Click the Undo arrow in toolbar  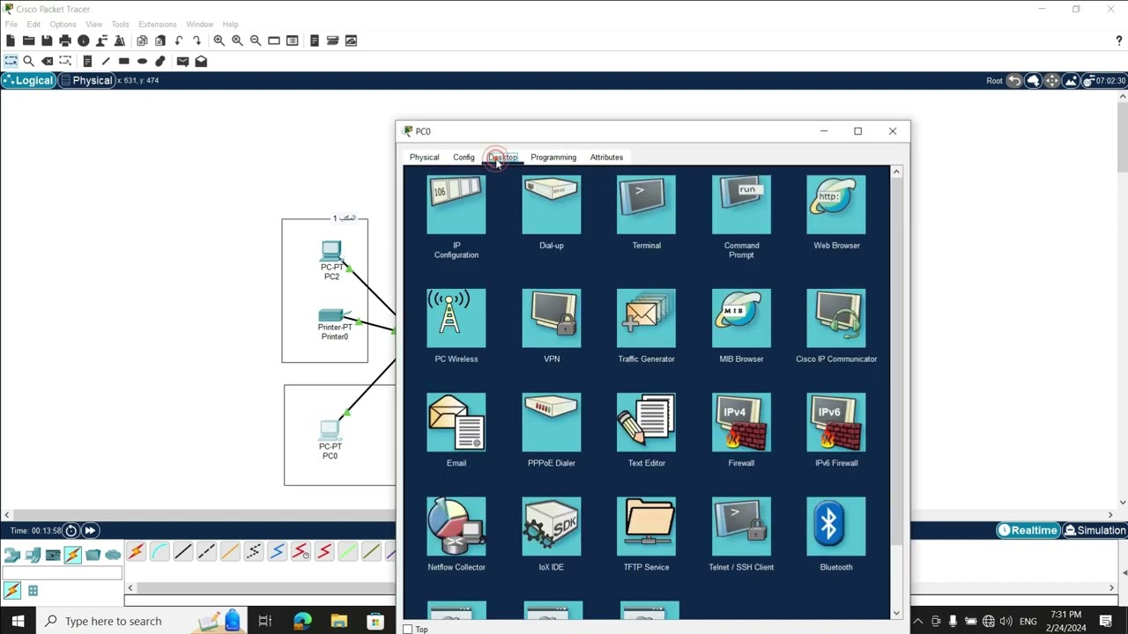tap(179, 41)
